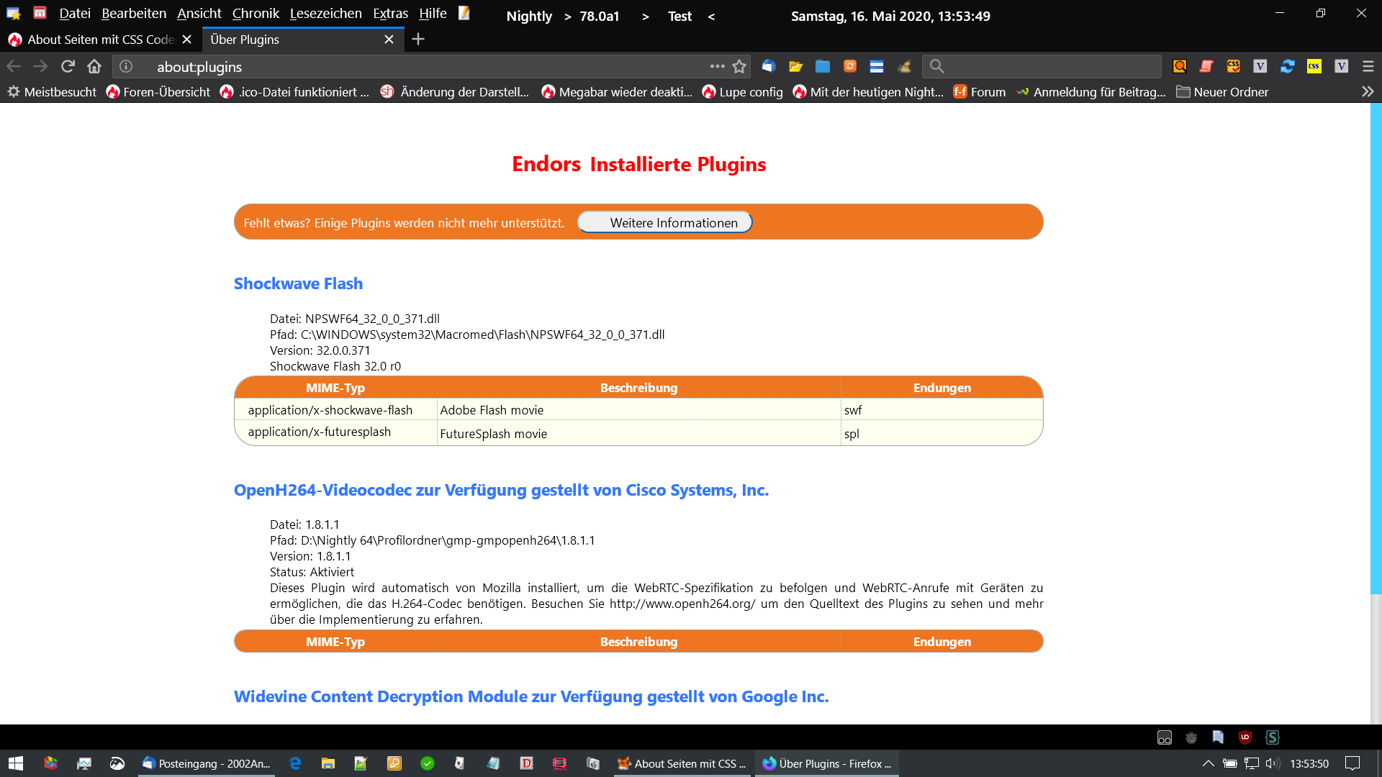Click the yellow CSS toolbar icon

1314,67
